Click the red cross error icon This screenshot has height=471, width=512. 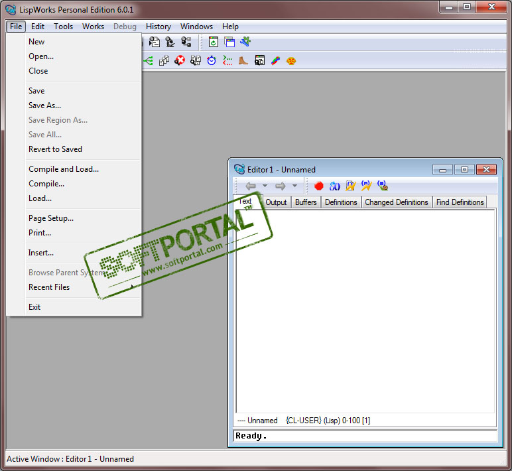[180, 61]
